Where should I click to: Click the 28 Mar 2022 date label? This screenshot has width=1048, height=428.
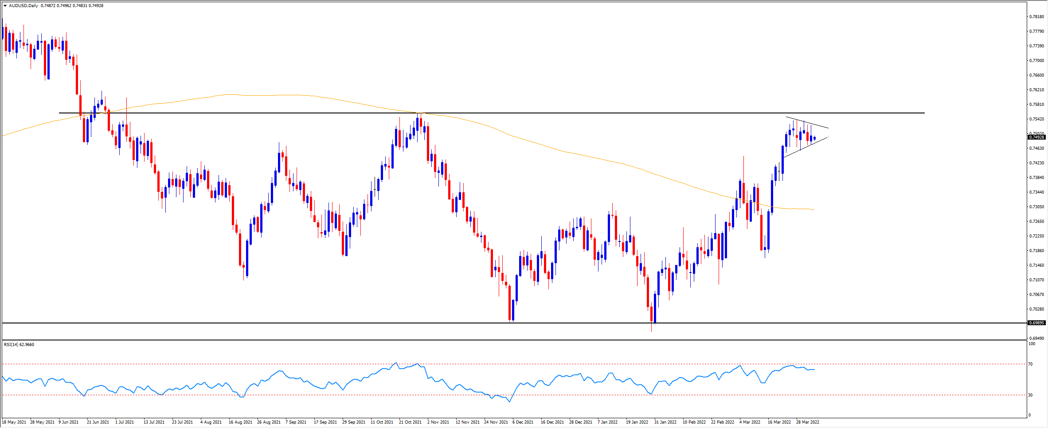click(x=807, y=422)
